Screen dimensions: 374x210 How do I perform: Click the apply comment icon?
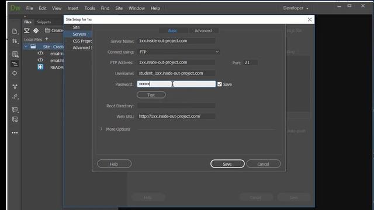pyautogui.click(x=15, y=110)
